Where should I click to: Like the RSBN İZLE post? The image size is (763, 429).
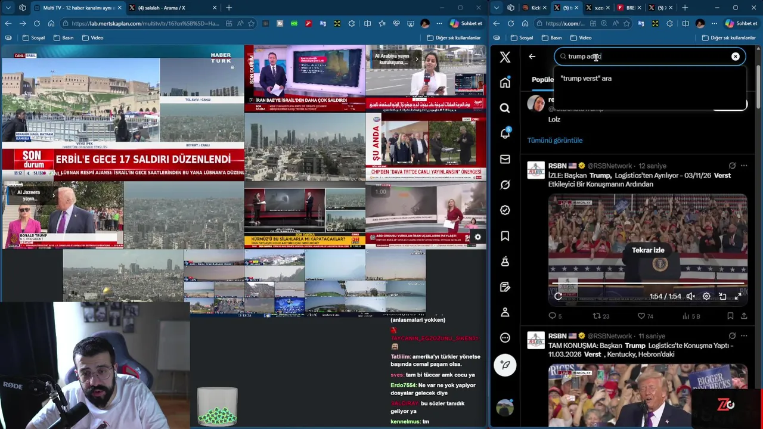646,316
